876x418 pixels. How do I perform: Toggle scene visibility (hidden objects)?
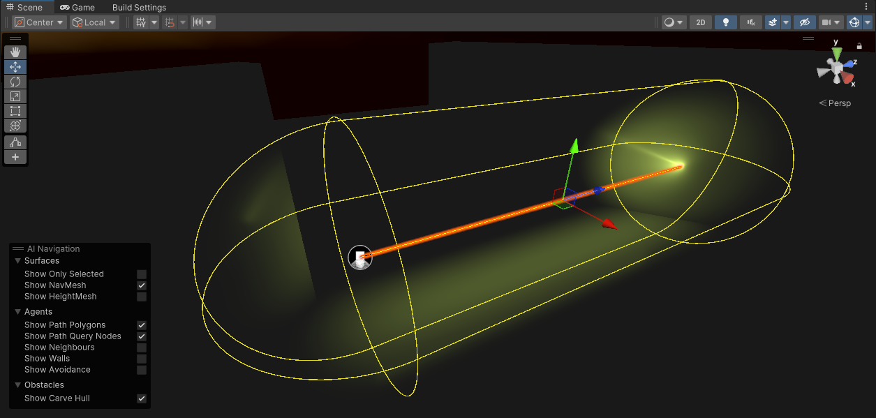[x=804, y=22]
